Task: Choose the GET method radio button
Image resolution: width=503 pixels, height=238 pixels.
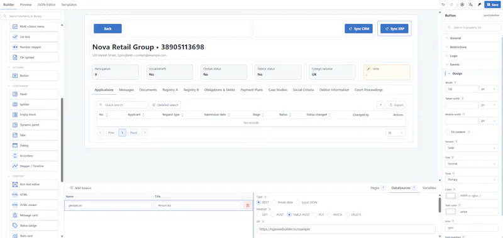Action: click(x=259, y=215)
